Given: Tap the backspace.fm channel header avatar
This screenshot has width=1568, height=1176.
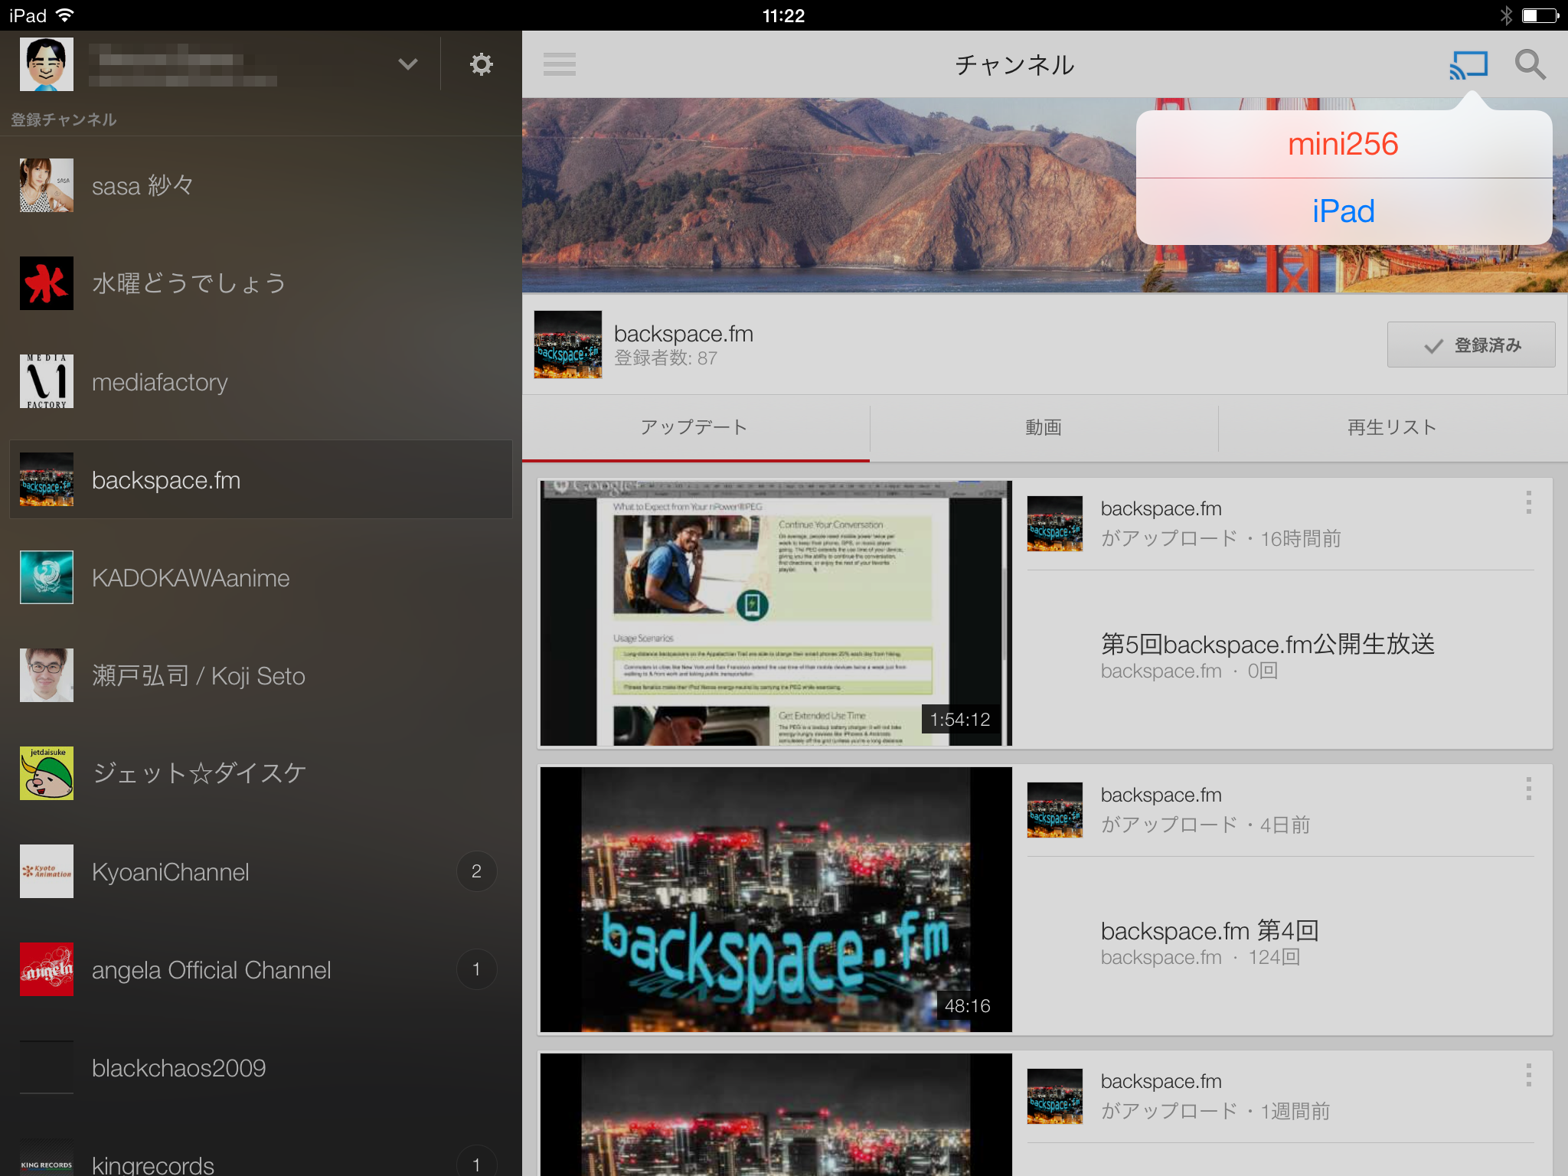Looking at the screenshot, I should pyautogui.click(x=567, y=345).
